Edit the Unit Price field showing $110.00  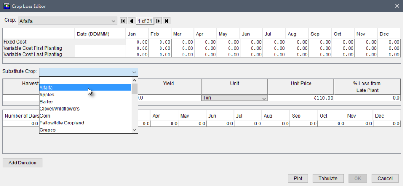pos(301,98)
